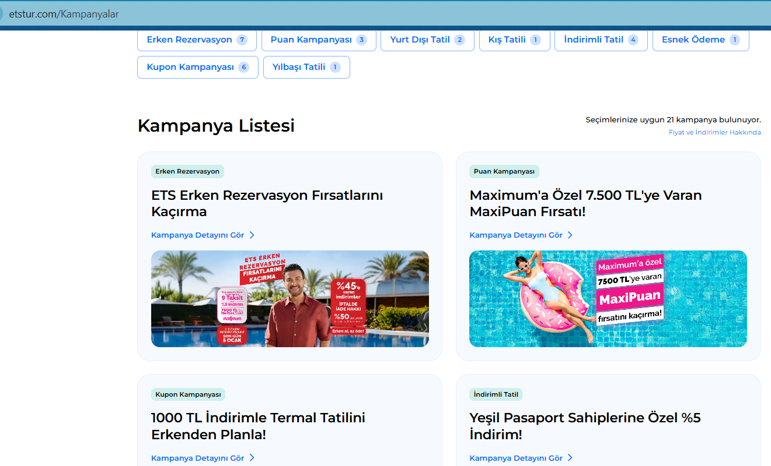
Task: Click the Kupon Kampanyası tag on Termal card
Action: coord(188,394)
